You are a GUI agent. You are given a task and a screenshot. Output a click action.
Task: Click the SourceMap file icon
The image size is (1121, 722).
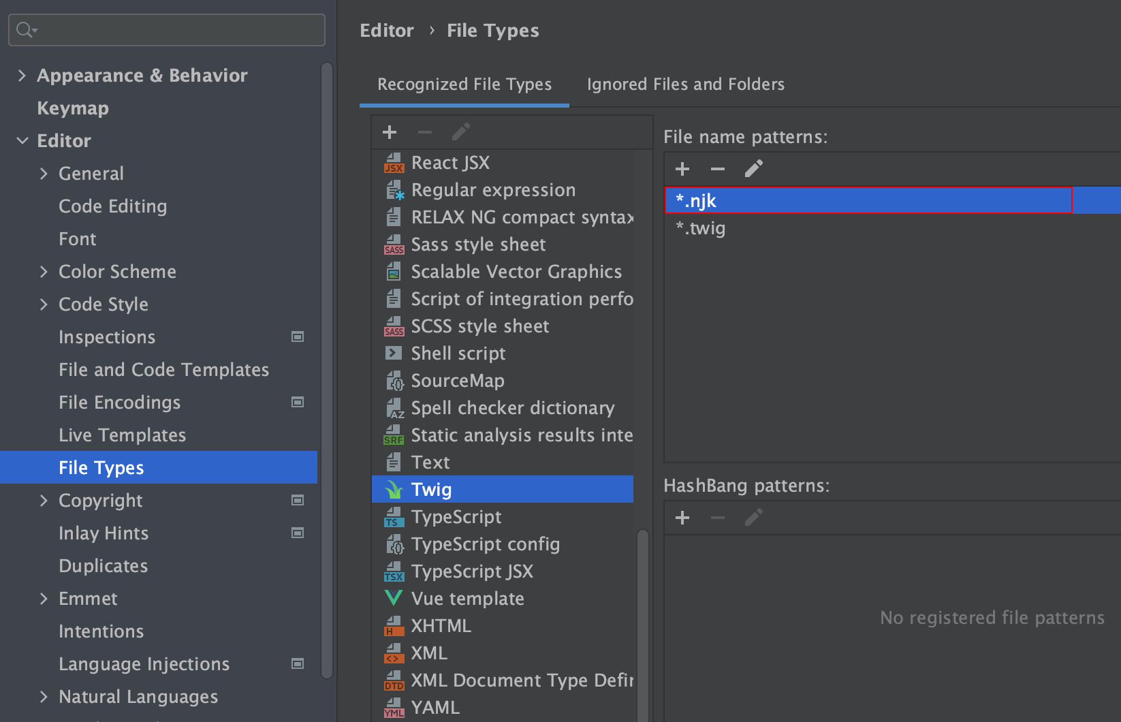(x=394, y=381)
